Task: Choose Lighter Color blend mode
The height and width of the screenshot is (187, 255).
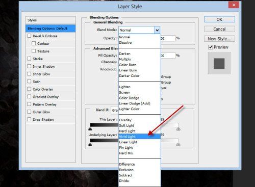Action: click(140, 109)
